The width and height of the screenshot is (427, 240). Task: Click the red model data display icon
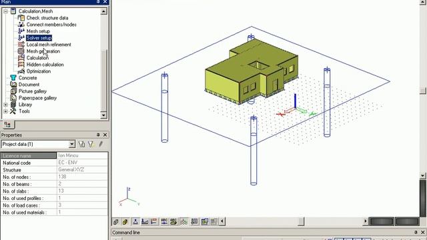154,222
